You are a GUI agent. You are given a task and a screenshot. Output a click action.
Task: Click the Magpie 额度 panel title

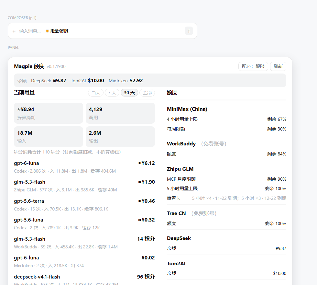pyautogui.click(x=29, y=66)
